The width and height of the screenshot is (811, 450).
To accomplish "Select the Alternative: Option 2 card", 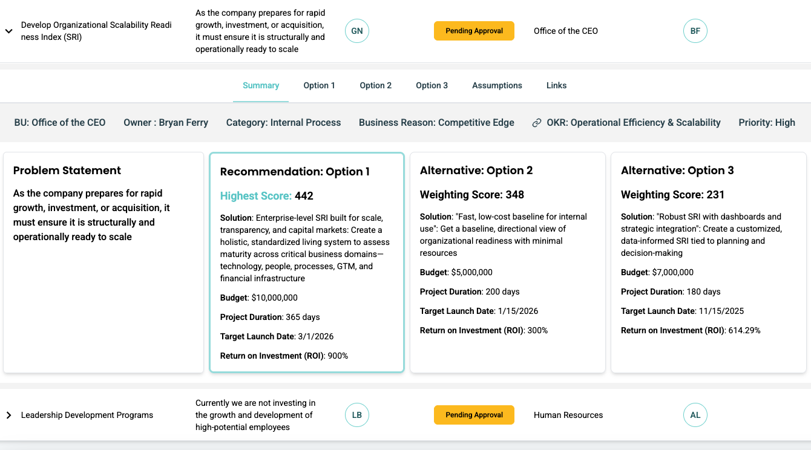I will [x=507, y=262].
